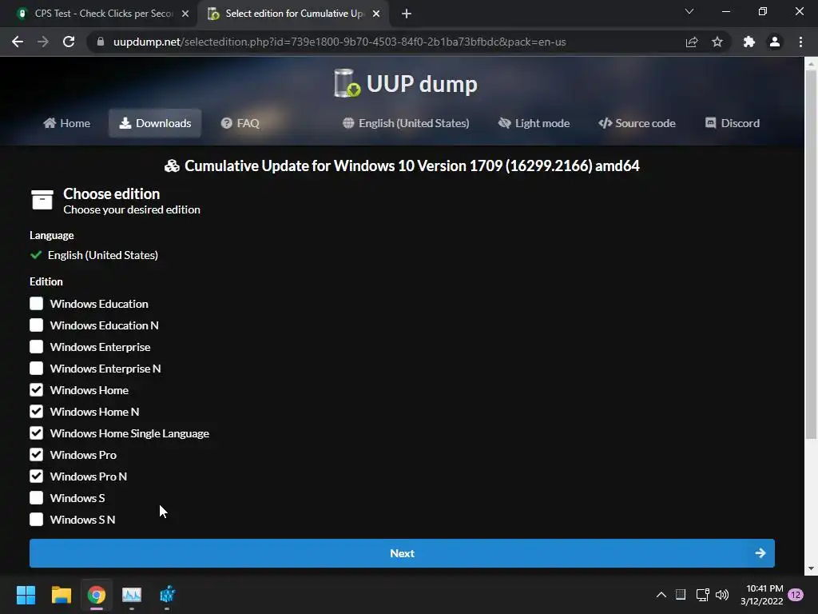Close the Select edition tab
Screen dimensions: 818x614
coord(376,14)
